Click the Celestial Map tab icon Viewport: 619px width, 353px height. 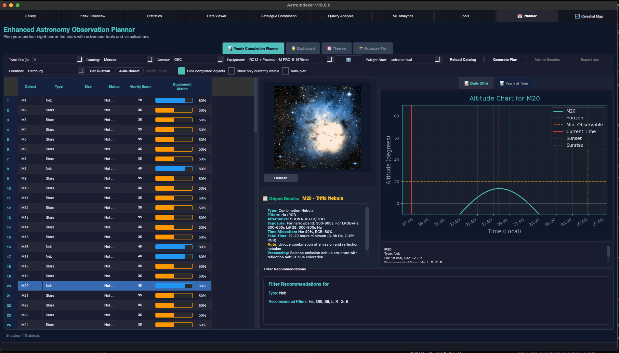pos(577,16)
